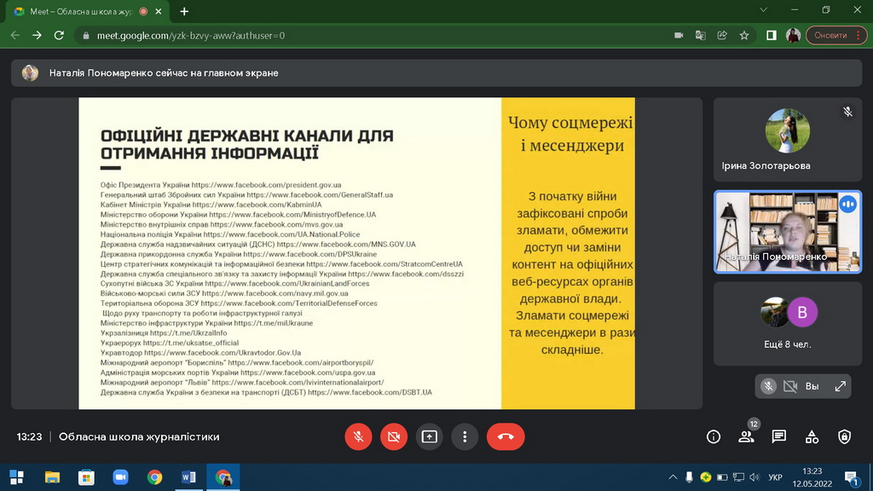
Task: Turn on the camera in Meet controls
Action: pyautogui.click(x=394, y=436)
